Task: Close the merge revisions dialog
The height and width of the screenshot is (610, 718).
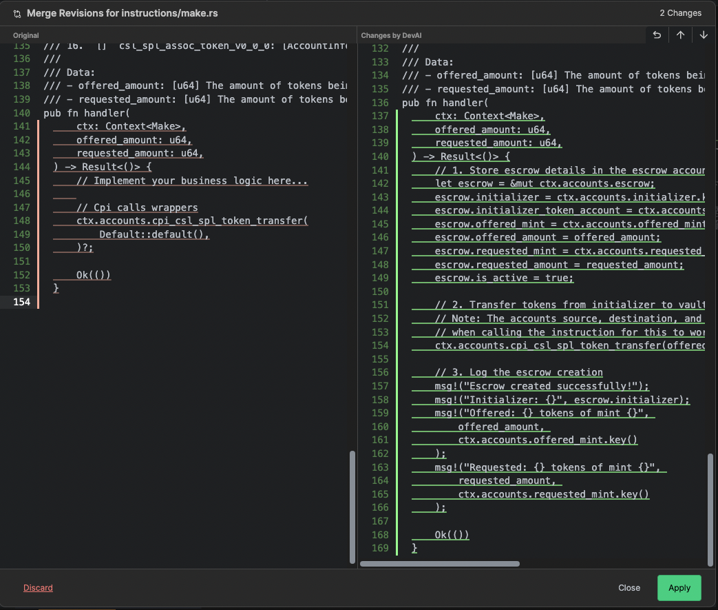Action: click(x=629, y=587)
